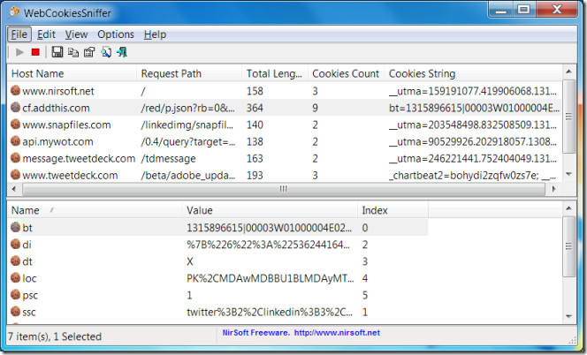This screenshot has width=587, height=355.
Task: Click the cookie icon beside di
Action: coord(15,244)
